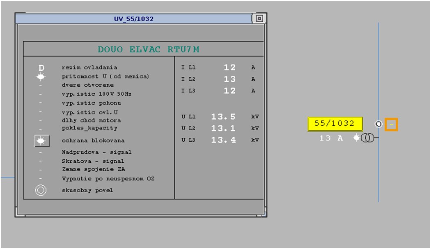Screen dimensions: 431x249
Task: Toggle the vyp.istic pohonu status indicator
Action: click(41, 103)
